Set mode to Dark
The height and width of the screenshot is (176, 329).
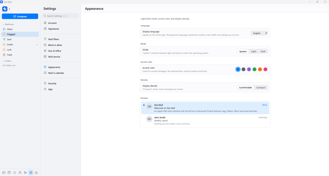pos(263,51)
